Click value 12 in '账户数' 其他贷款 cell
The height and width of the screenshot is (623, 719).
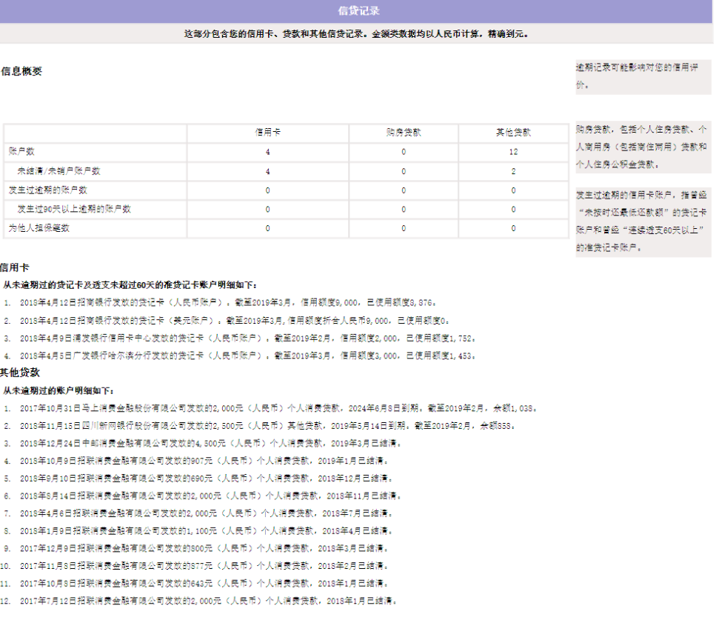click(x=513, y=152)
